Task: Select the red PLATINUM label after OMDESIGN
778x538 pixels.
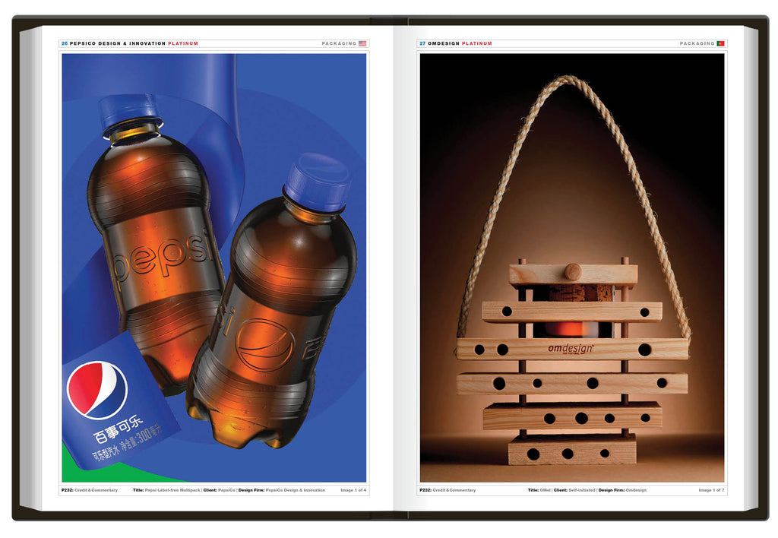Action: tap(476, 44)
